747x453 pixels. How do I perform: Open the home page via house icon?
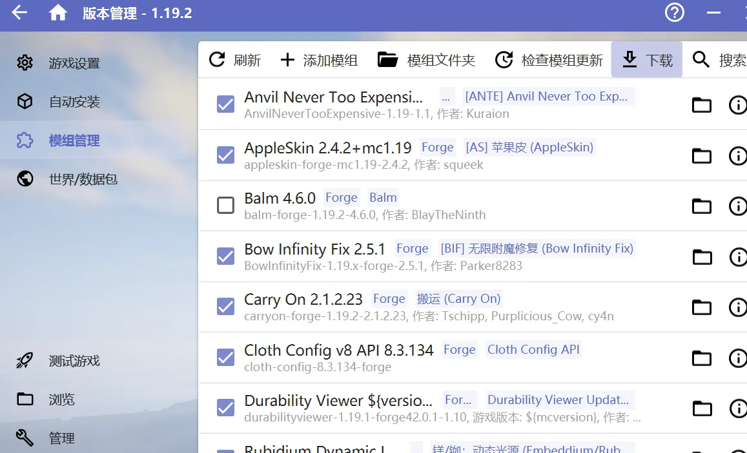tap(58, 13)
